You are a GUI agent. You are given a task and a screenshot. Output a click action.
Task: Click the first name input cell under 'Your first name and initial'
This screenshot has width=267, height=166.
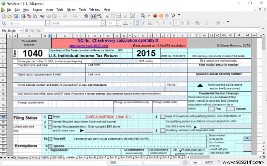[x=49, y=70]
